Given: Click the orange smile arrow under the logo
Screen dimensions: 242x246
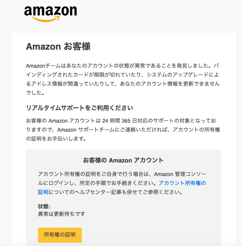Looking at the screenshot, I should coord(46,19).
